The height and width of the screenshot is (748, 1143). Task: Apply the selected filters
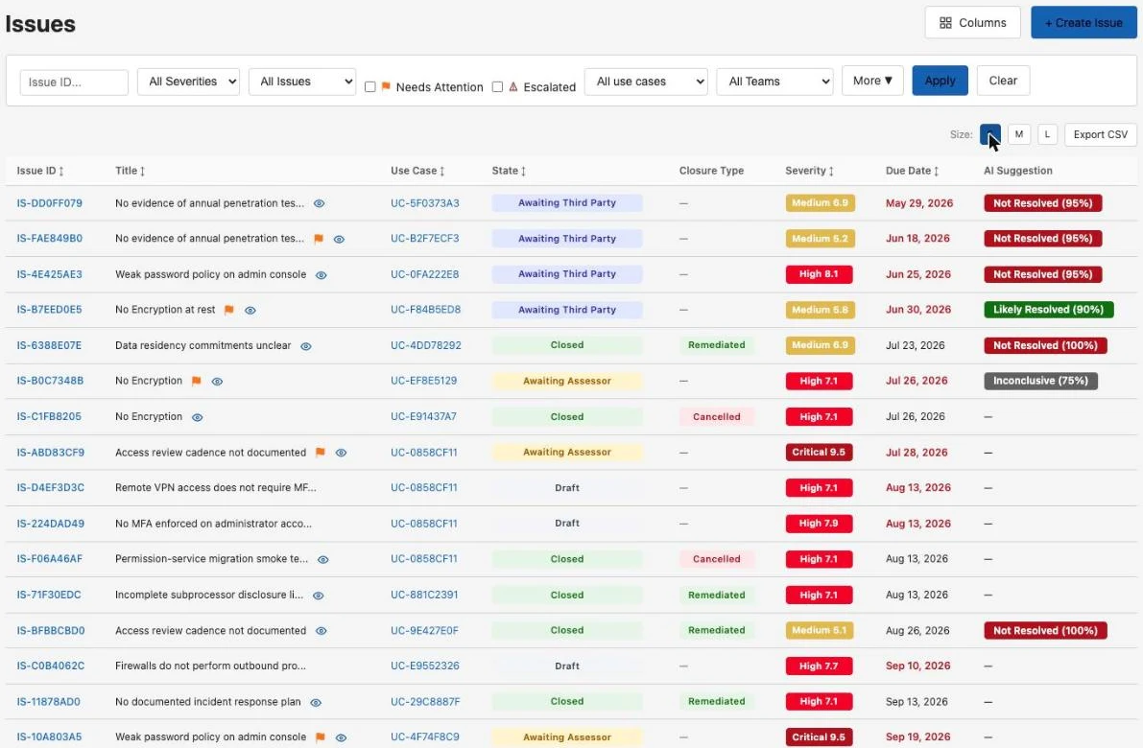click(x=940, y=81)
